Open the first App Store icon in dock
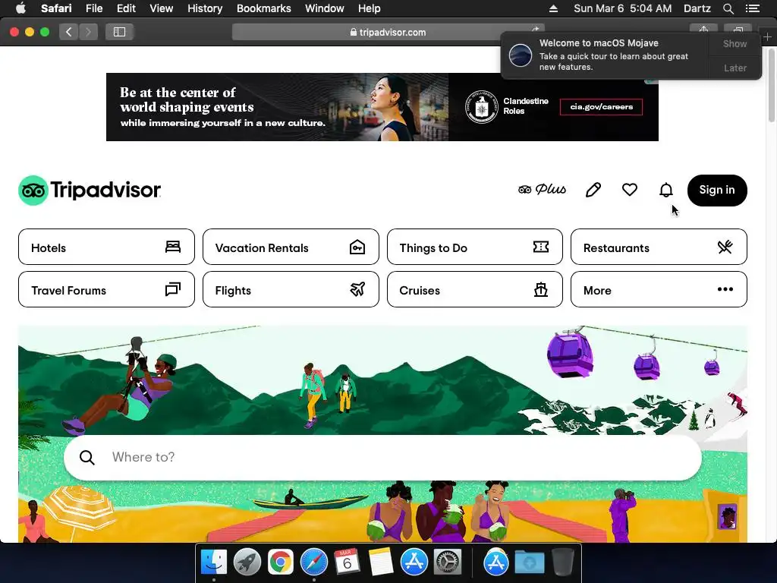777x583 pixels. coord(414,562)
